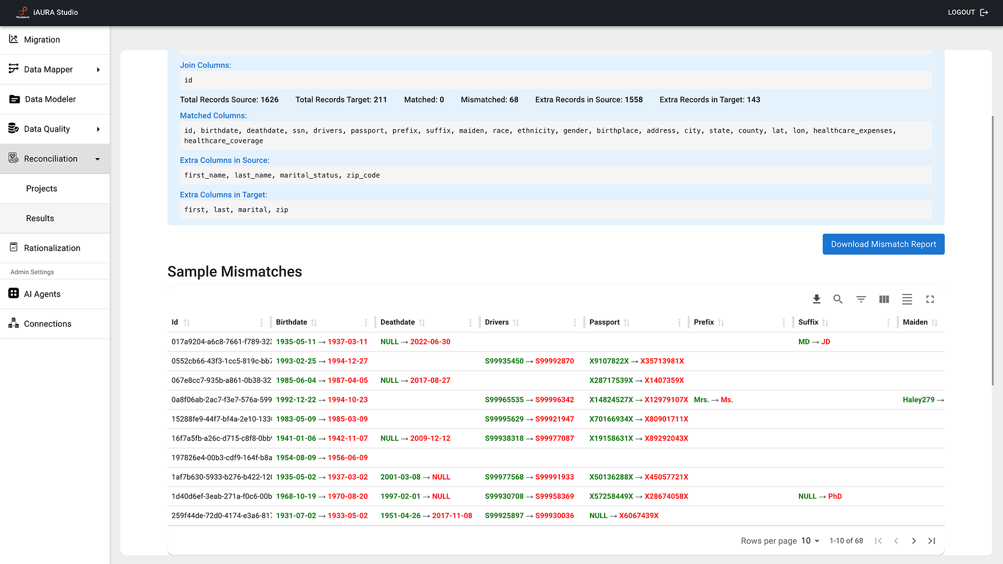Click Download Mismatch Report button

[883, 244]
